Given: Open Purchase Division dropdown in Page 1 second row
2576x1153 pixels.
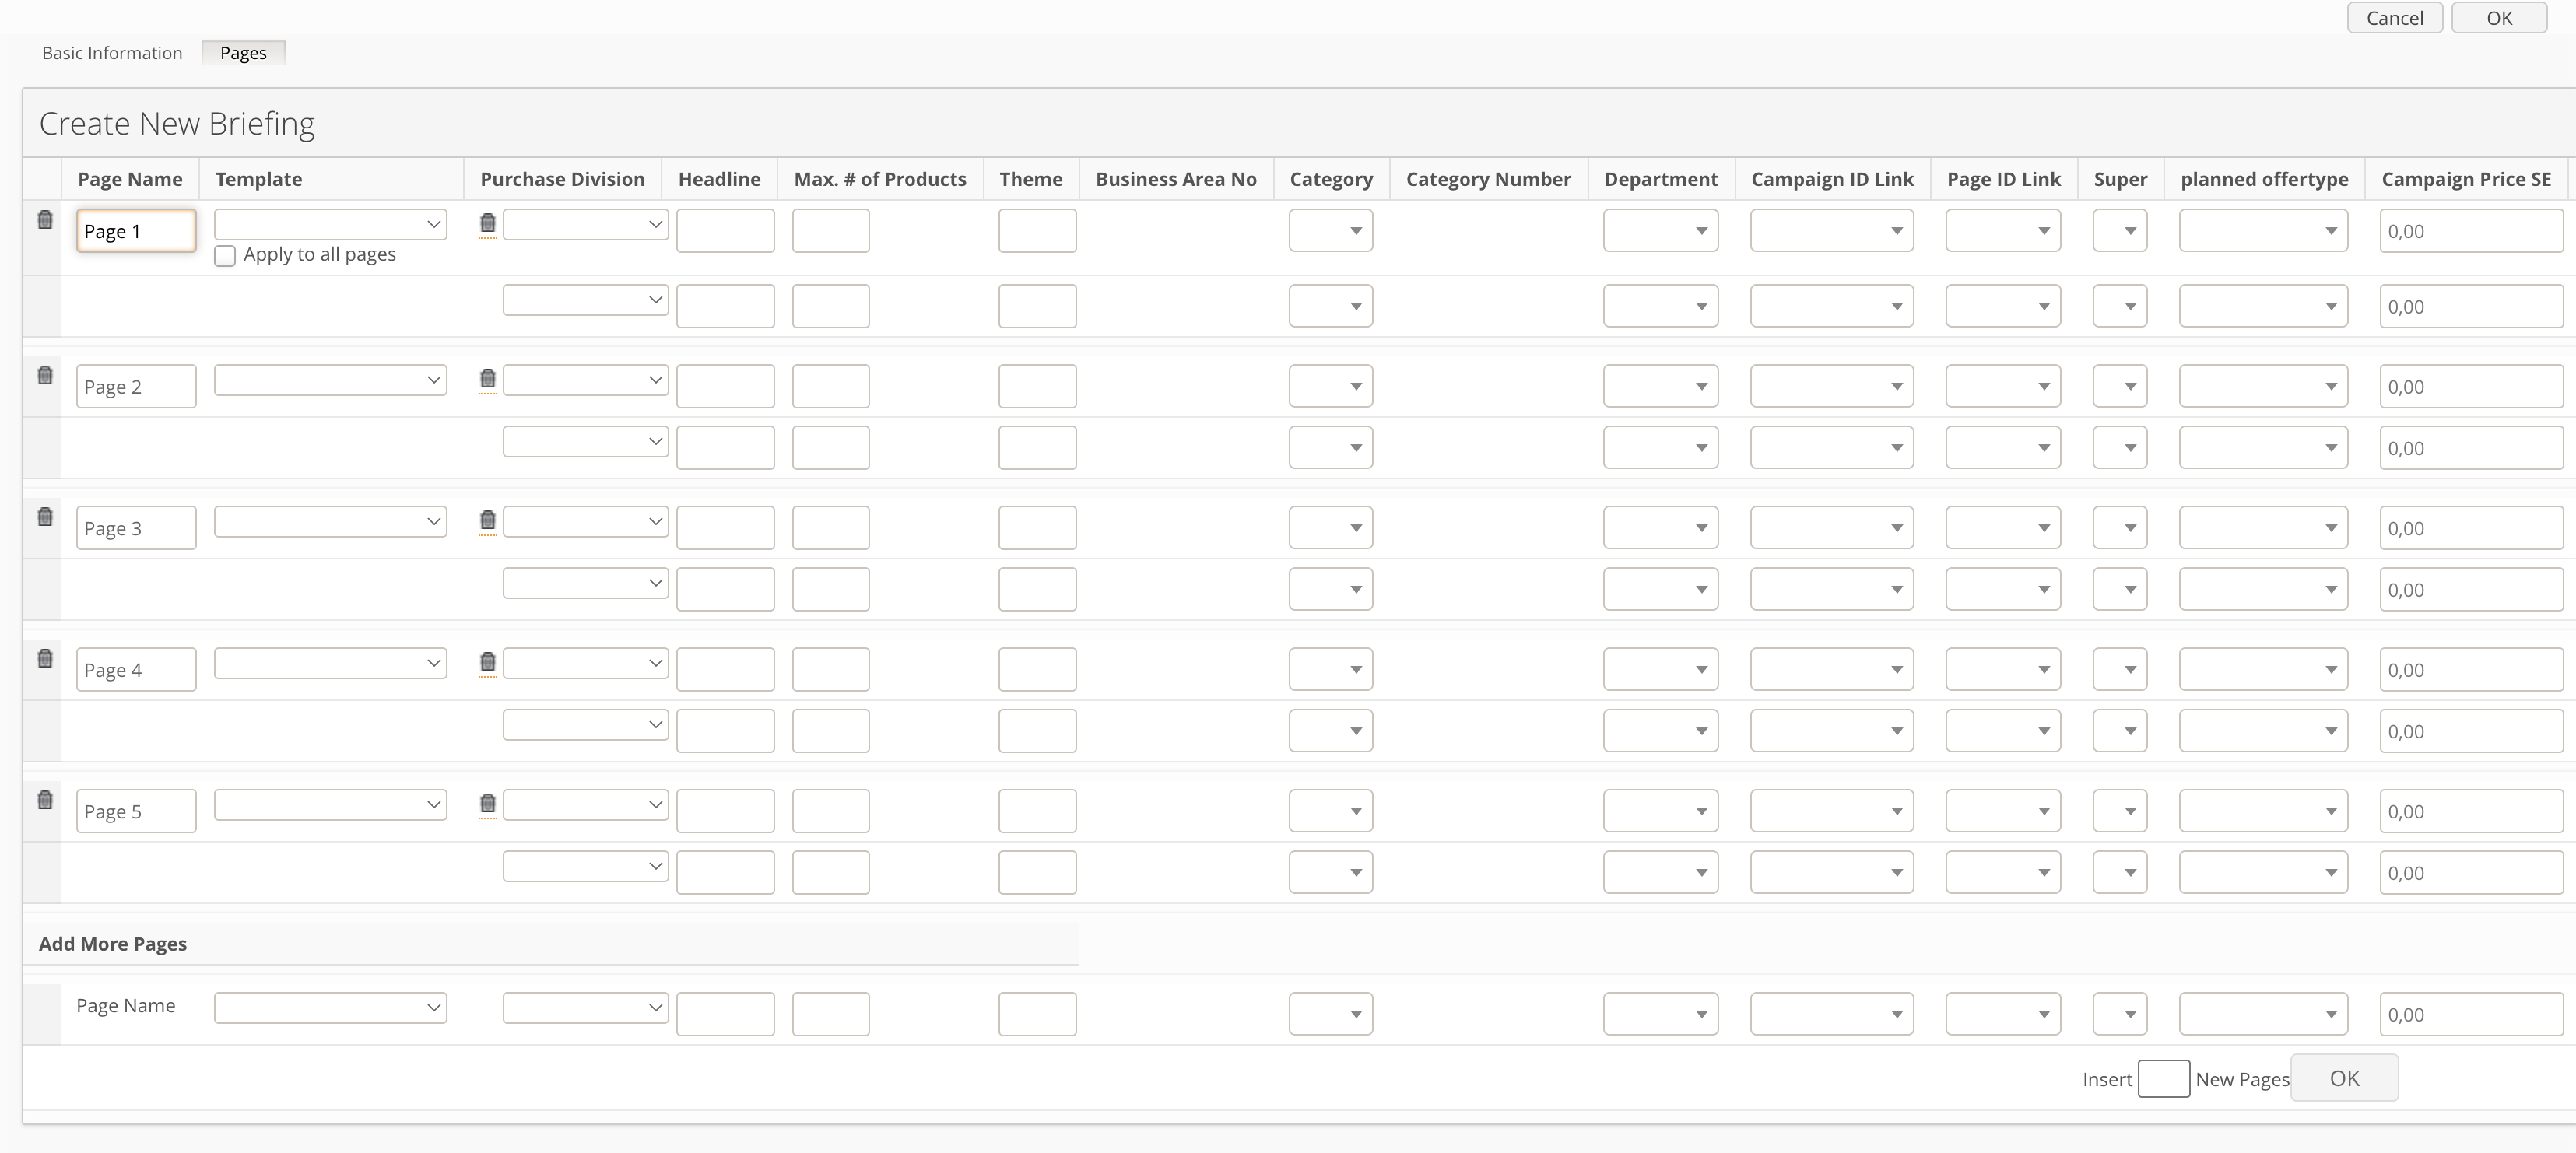Looking at the screenshot, I should coord(586,300).
